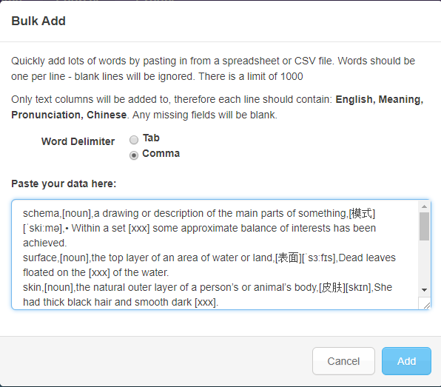The height and width of the screenshot is (387, 441).
Task: Click the 'Bulk Add' dialog title
Action: click(38, 21)
